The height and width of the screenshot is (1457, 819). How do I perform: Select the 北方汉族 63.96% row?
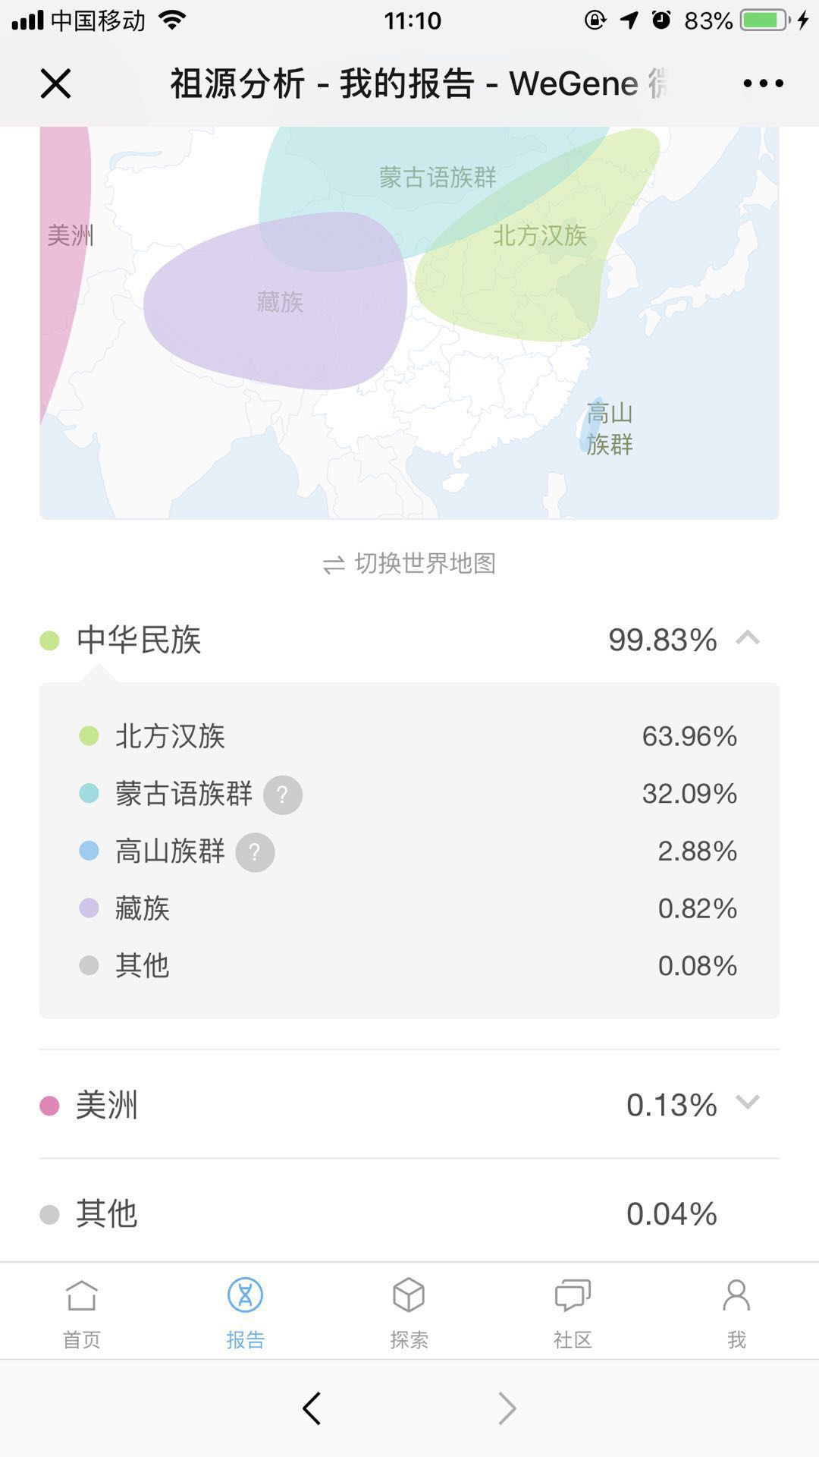tap(409, 736)
